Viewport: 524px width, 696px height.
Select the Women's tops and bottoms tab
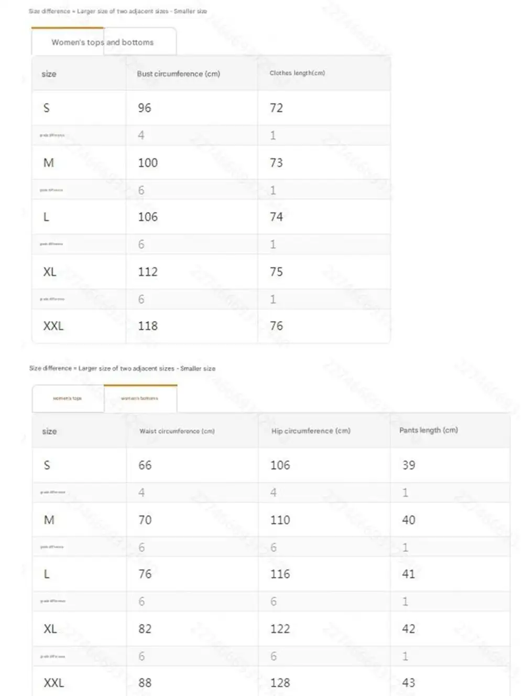tap(103, 42)
